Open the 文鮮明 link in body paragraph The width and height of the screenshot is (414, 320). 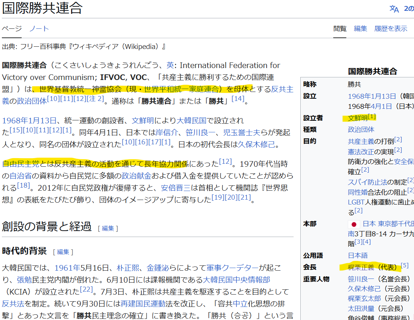click(x=143, y=121)
